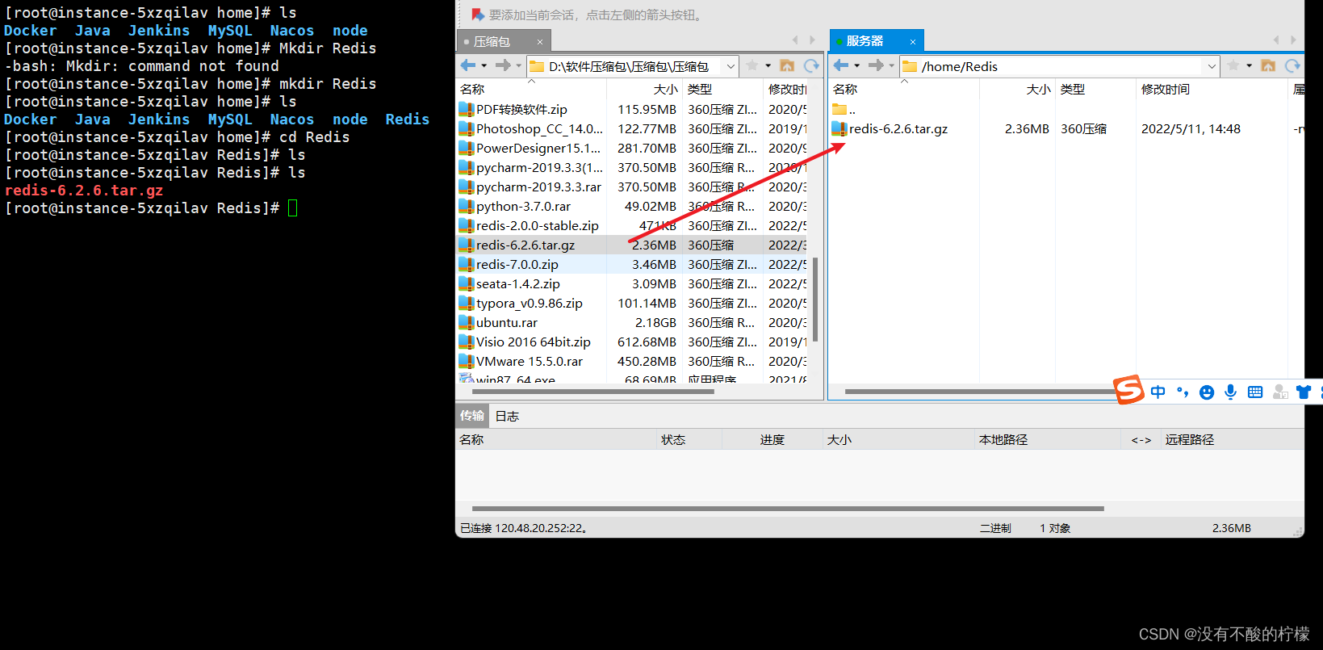Expand local path D:\软件压缩包 dropdown
The image size is (1323, 650).
tap(731, 66)
